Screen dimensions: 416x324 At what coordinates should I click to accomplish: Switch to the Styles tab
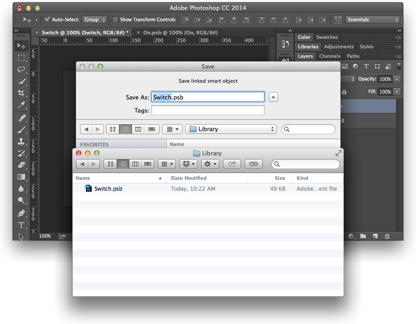tap(366, 47)
